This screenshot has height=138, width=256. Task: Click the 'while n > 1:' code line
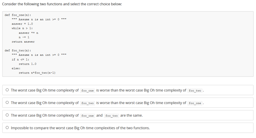point(22,28)
